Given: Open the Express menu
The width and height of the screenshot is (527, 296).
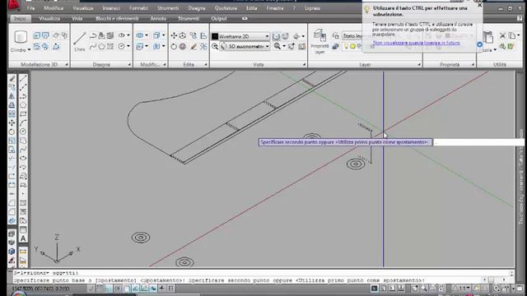Looking at the screenshot, I should (x=312, y=8).
